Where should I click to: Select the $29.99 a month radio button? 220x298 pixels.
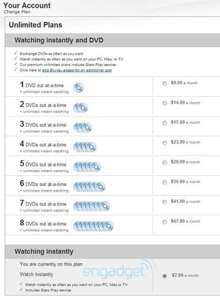pos(165,163)
